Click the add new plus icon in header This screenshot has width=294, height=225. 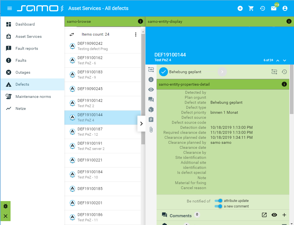coord(240,8)
